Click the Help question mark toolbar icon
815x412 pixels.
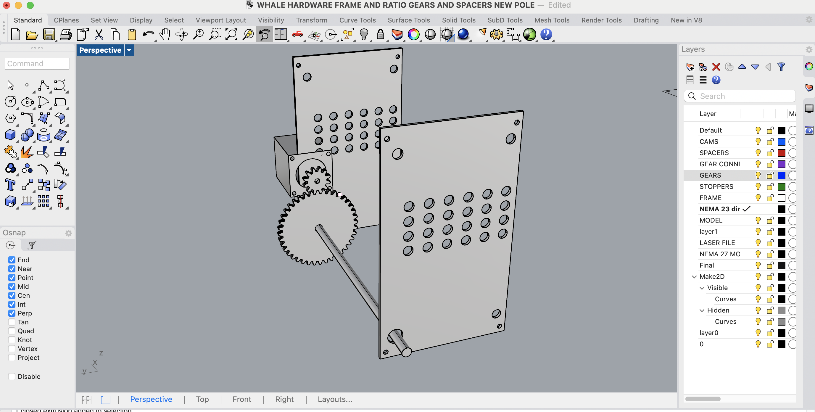(x=546, y=35)
